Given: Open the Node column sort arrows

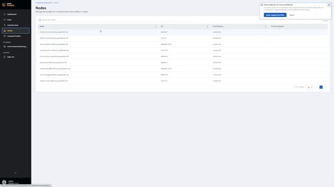Looking at the screenshot, I should coord(156,26).
